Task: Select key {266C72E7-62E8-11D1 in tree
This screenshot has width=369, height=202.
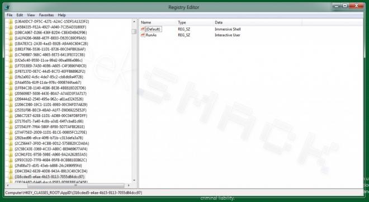Action: click(51, 116)
